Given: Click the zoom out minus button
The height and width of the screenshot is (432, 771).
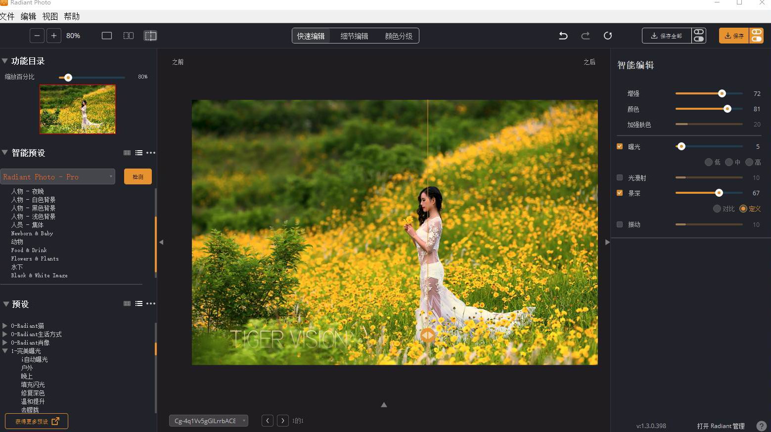Looking at the screenshot, I should click(x=37, y=36).
